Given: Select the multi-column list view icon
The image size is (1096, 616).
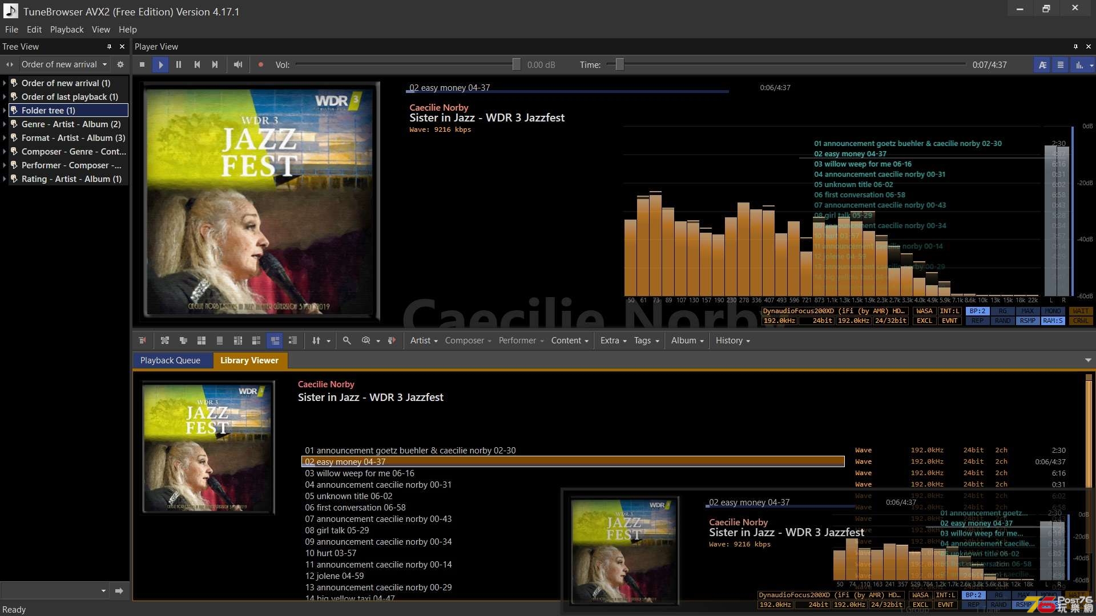Looking at the screenshot, I should 238,341.
